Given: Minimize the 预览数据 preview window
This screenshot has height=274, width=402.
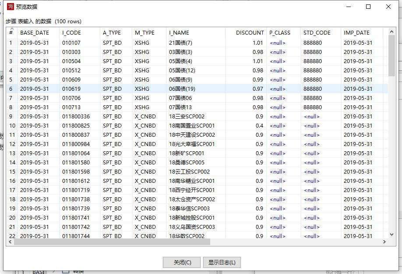Looking at the screenshot, I should point(349,7).
